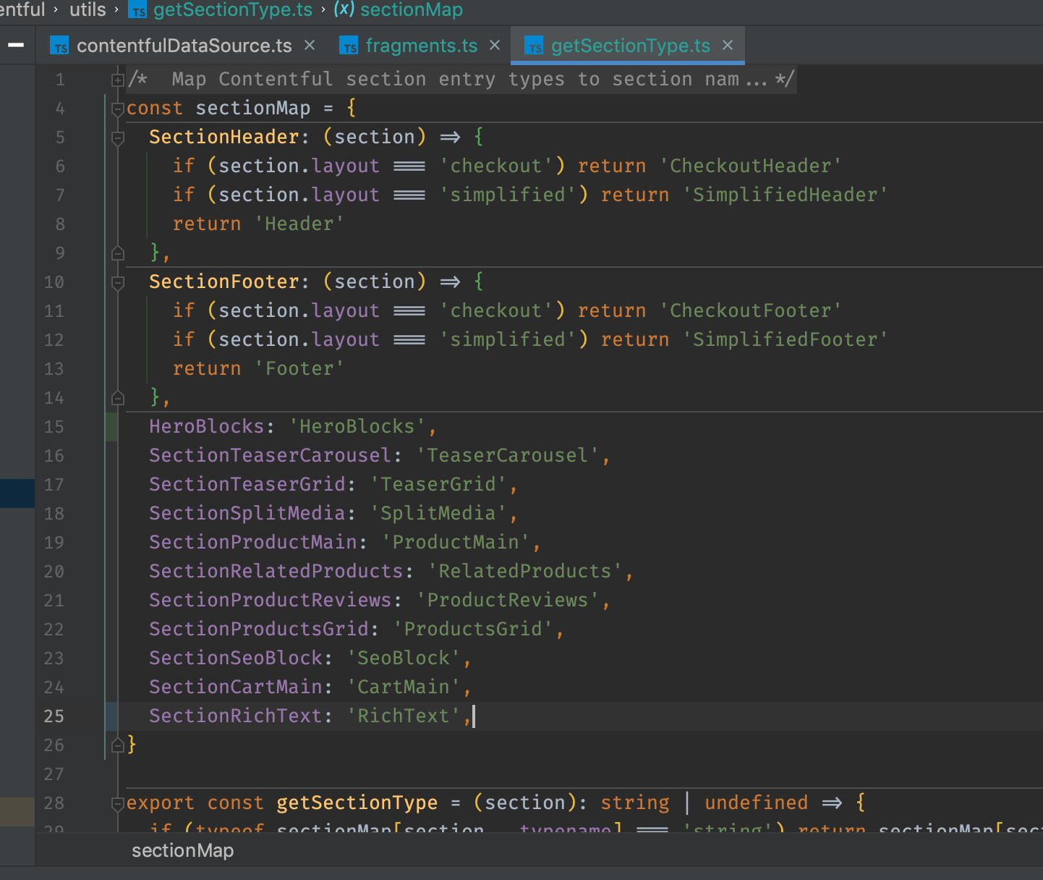This screenshot has width=1043, height=880.
Task: Click the minimize tool window dash icon
Action: [16, 45]
